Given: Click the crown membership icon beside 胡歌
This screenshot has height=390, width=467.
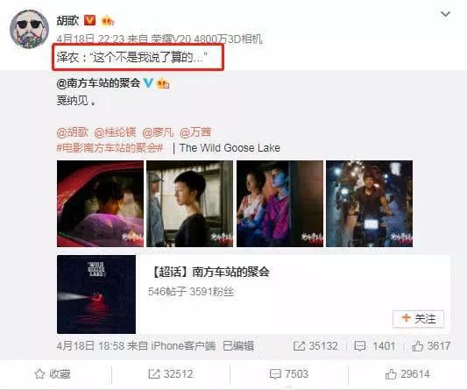Looking at the screenshot, I should [108, 21].
